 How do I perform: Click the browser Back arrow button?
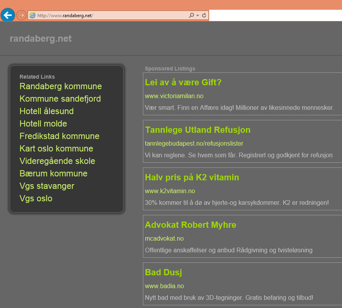click(8, 15)
